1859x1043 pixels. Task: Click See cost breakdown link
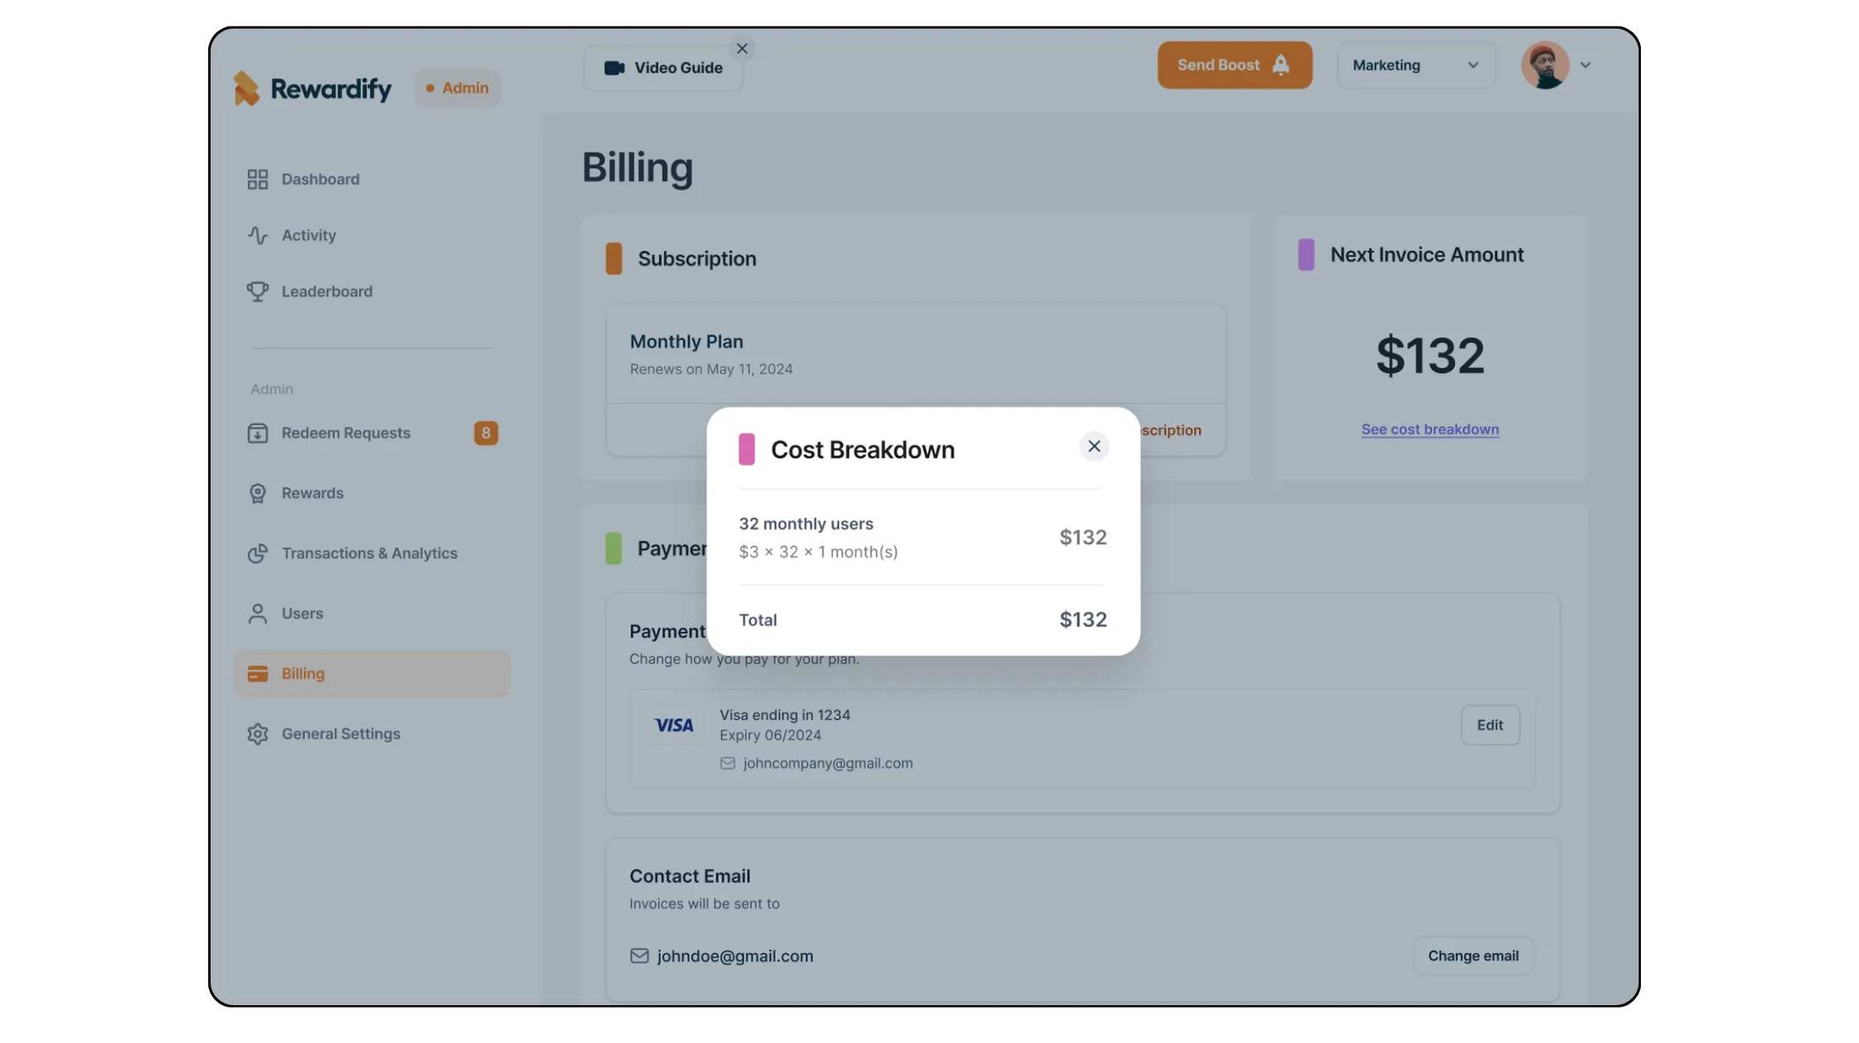click(1429, 430)
